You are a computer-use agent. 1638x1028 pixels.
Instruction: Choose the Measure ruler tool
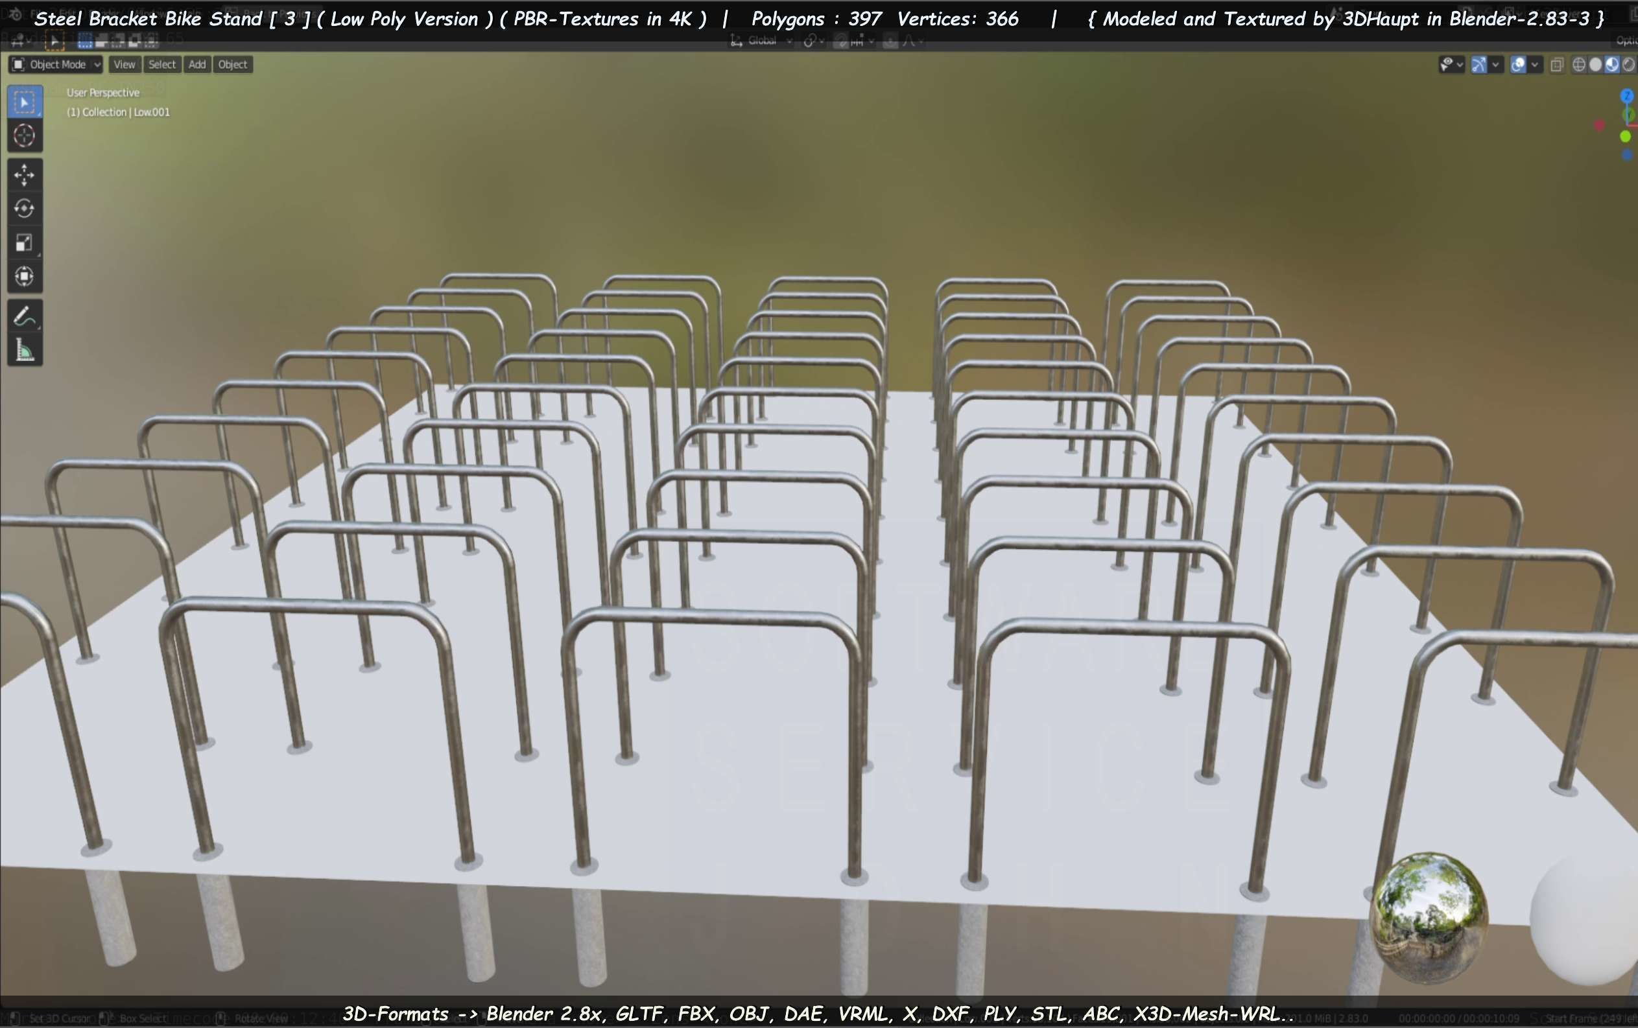25,349
